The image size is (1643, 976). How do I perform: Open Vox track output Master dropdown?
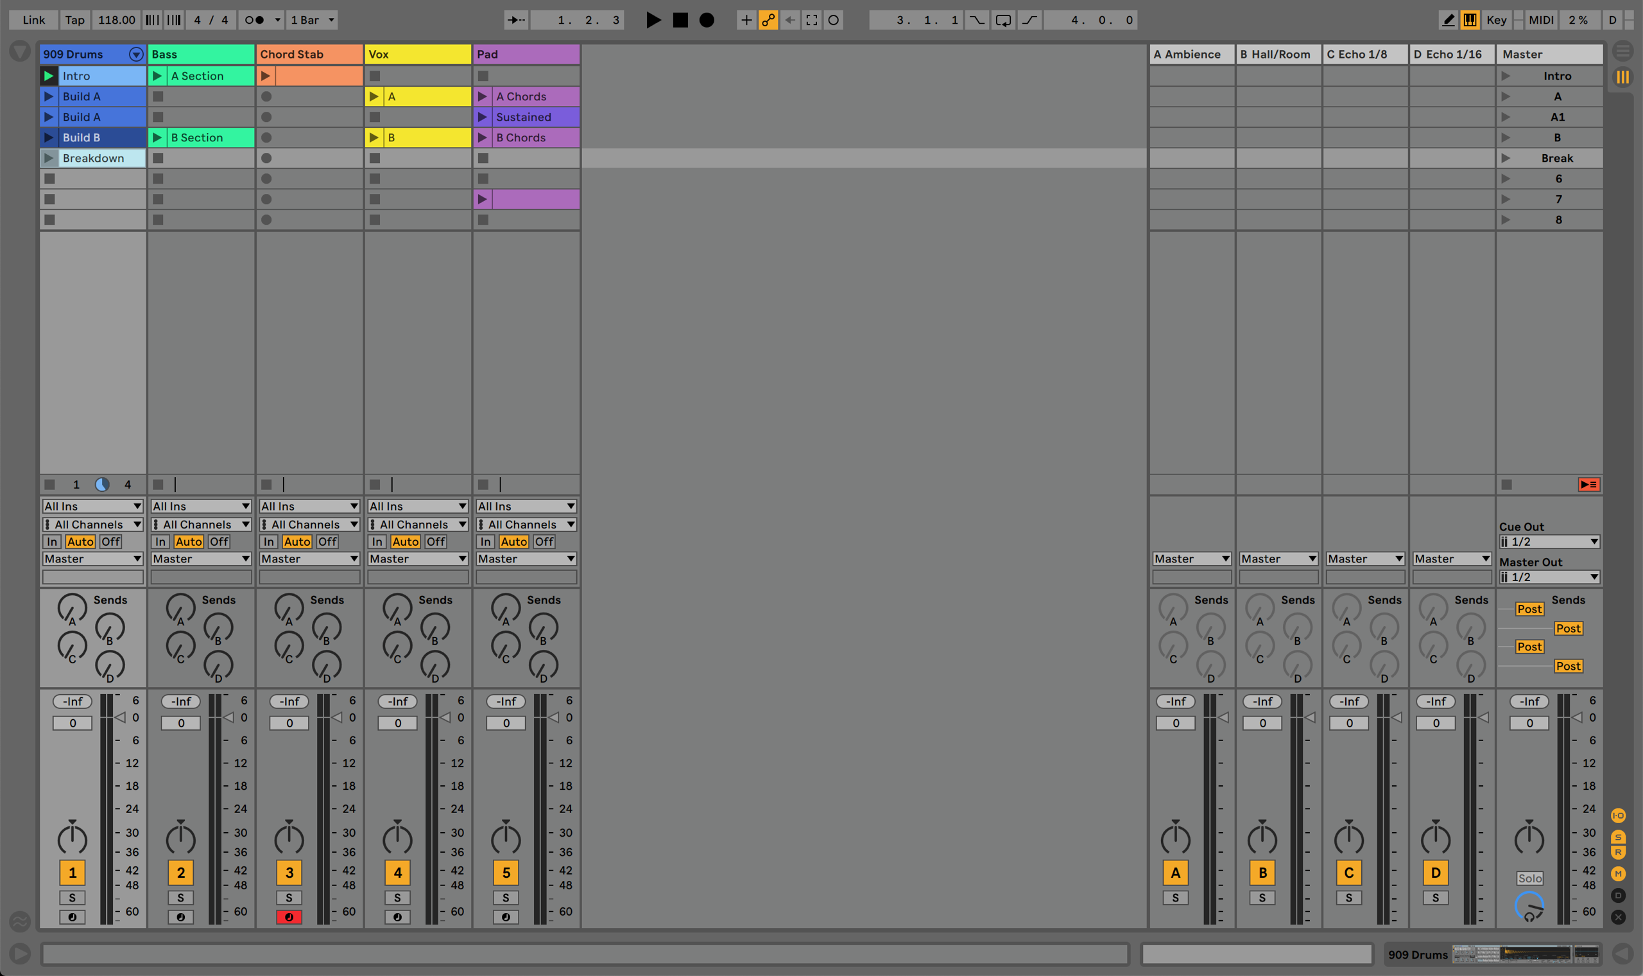coord(418,559)
